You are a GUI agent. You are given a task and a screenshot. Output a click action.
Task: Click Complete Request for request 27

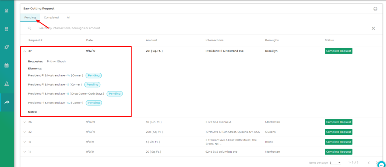338,51
